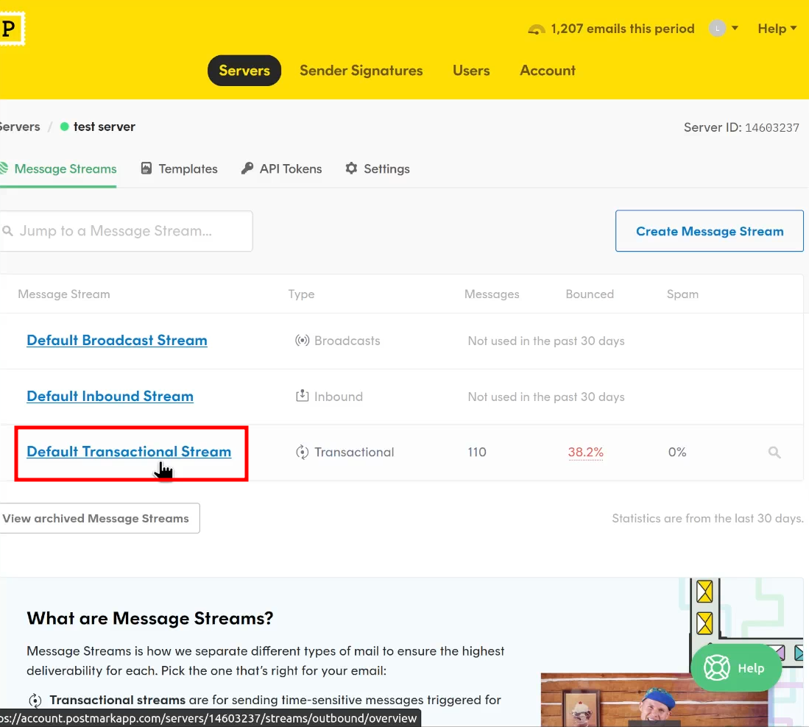Screen dimensions: 809x727
Task: Open the Users section
Action: coord(471,71)
